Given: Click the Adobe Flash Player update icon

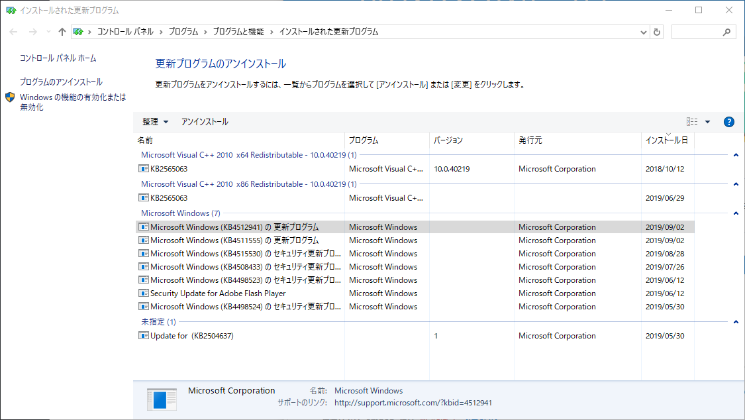Looking at the screenshot, I should tap(144, 293).
